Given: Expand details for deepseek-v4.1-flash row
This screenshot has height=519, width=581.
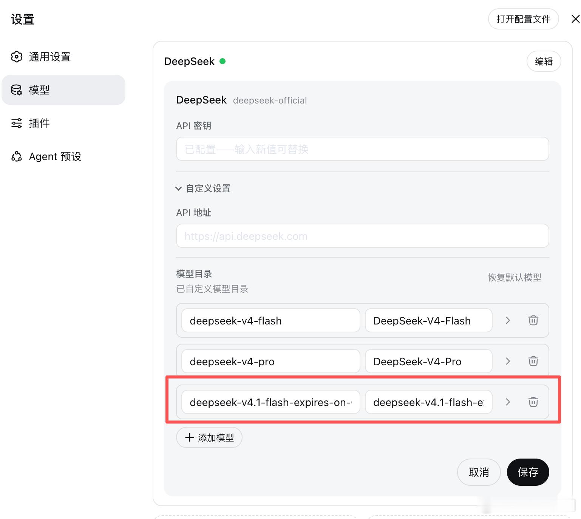Looking at the screenshot, I should coord(508,402).
